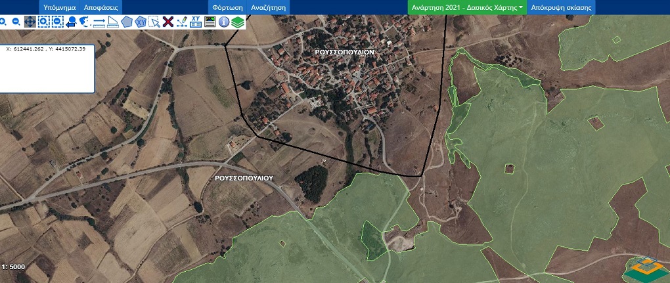The image size is (670, 283).
Task: Click the blue info identify icon
Action: (x=224, y=22)
